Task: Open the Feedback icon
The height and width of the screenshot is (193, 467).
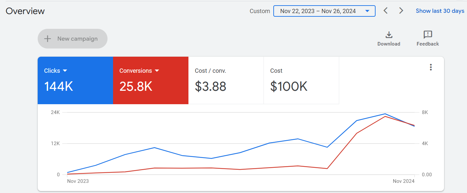Action: click(x=428, y=35)
